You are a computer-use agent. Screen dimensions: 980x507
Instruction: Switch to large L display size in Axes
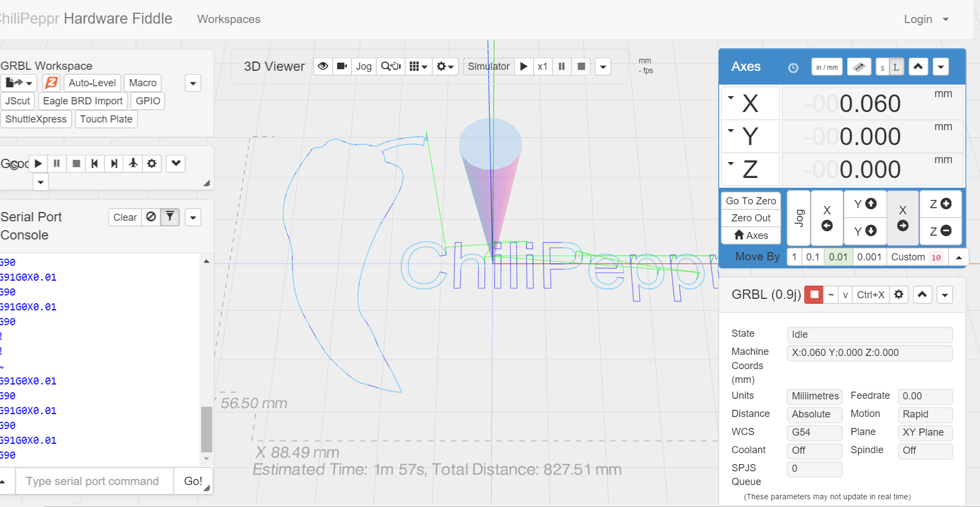[896, 68]
